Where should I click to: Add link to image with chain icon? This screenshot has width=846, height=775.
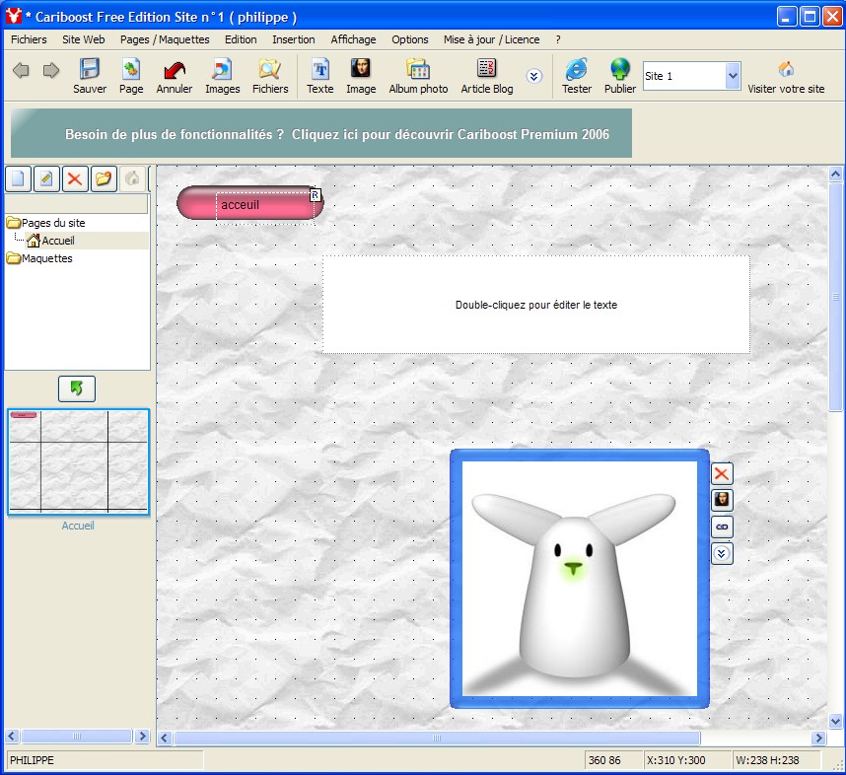click(722, 527)
